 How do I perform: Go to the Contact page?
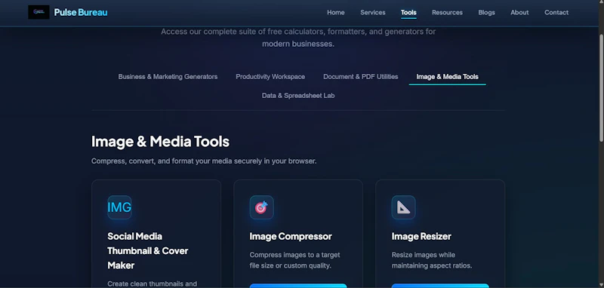556,12
